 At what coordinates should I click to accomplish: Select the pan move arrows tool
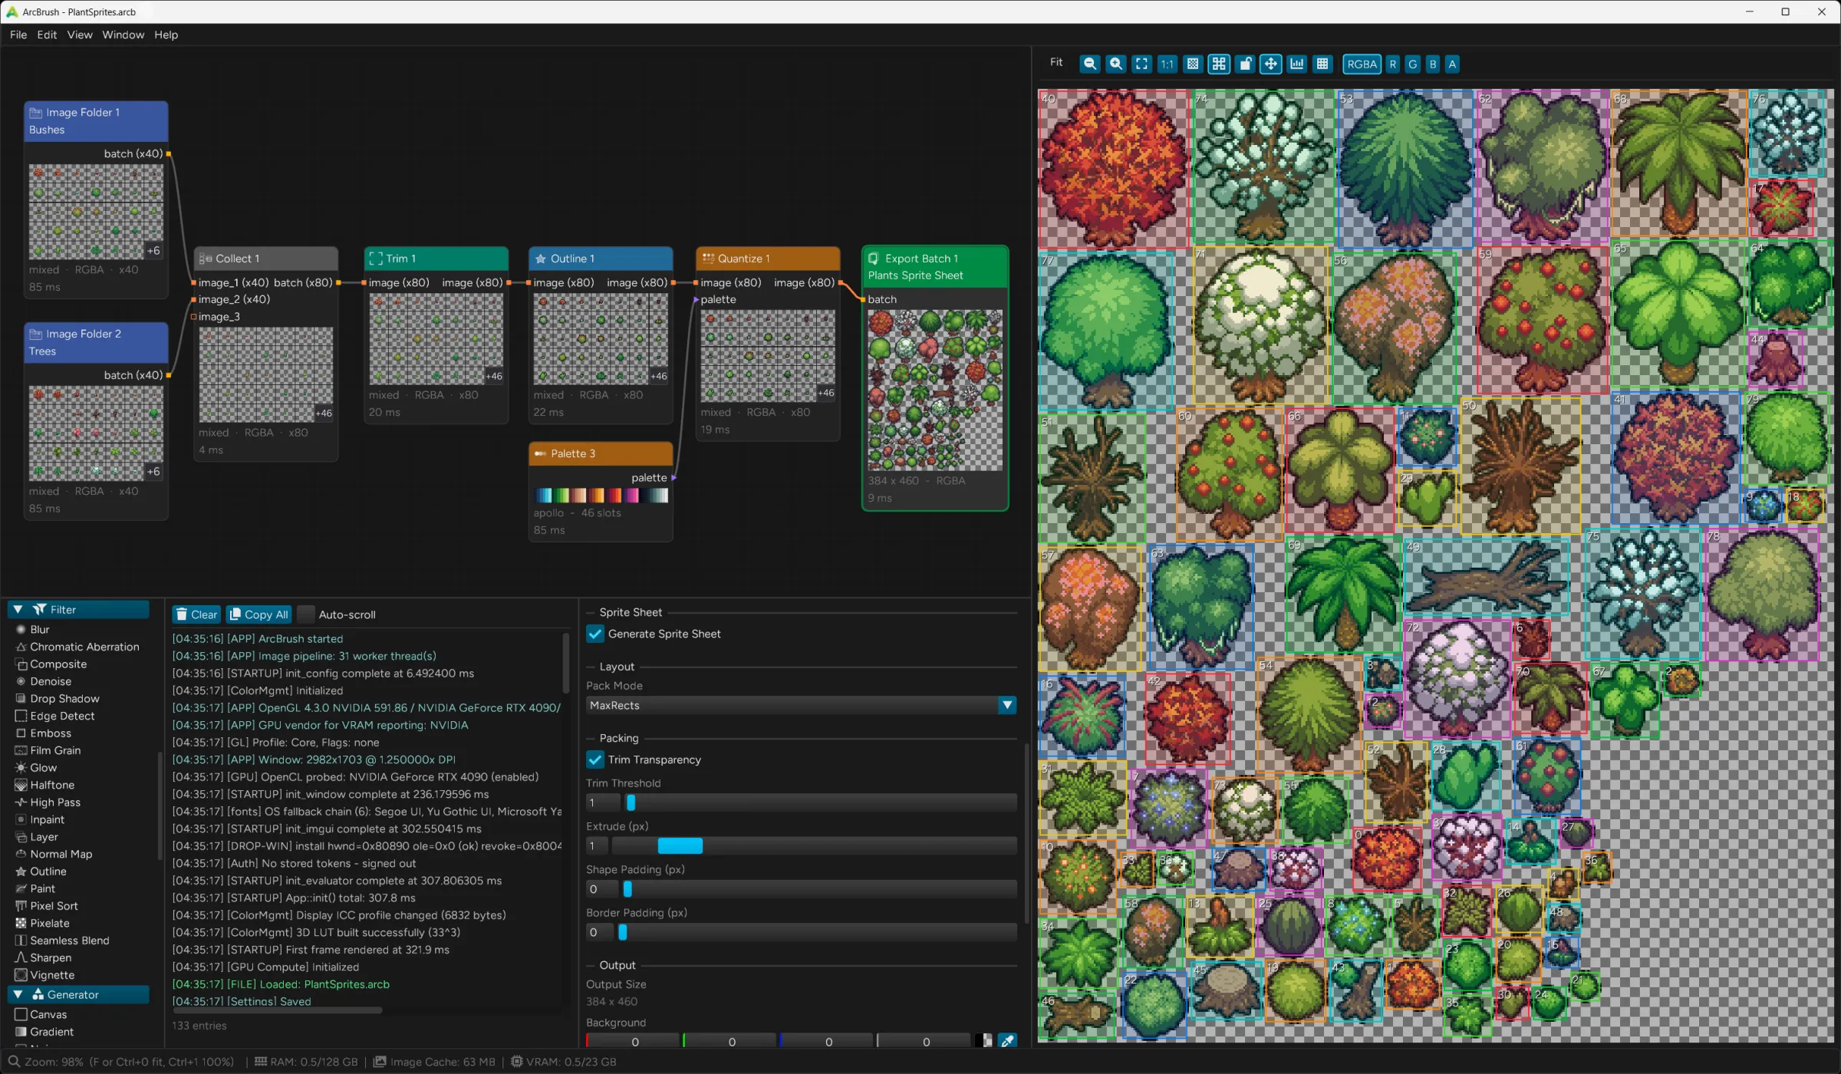click(1270, 64)
